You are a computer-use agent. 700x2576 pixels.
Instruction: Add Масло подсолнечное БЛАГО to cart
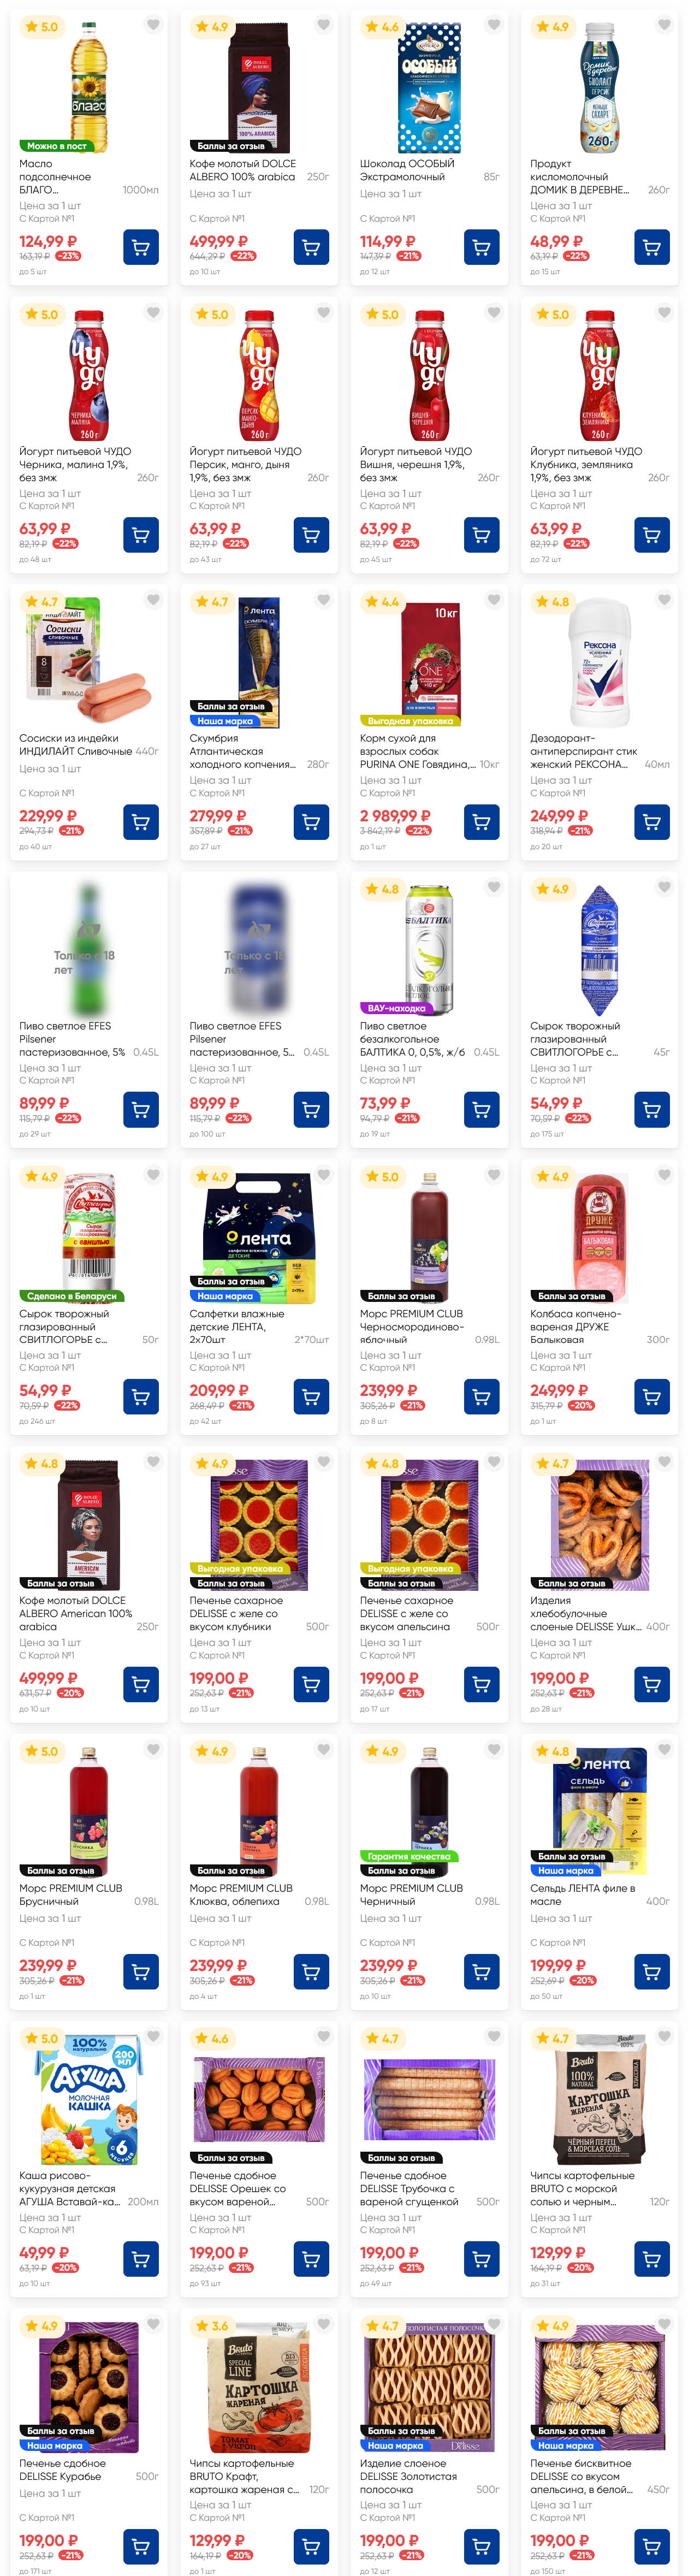pos(141,248)
